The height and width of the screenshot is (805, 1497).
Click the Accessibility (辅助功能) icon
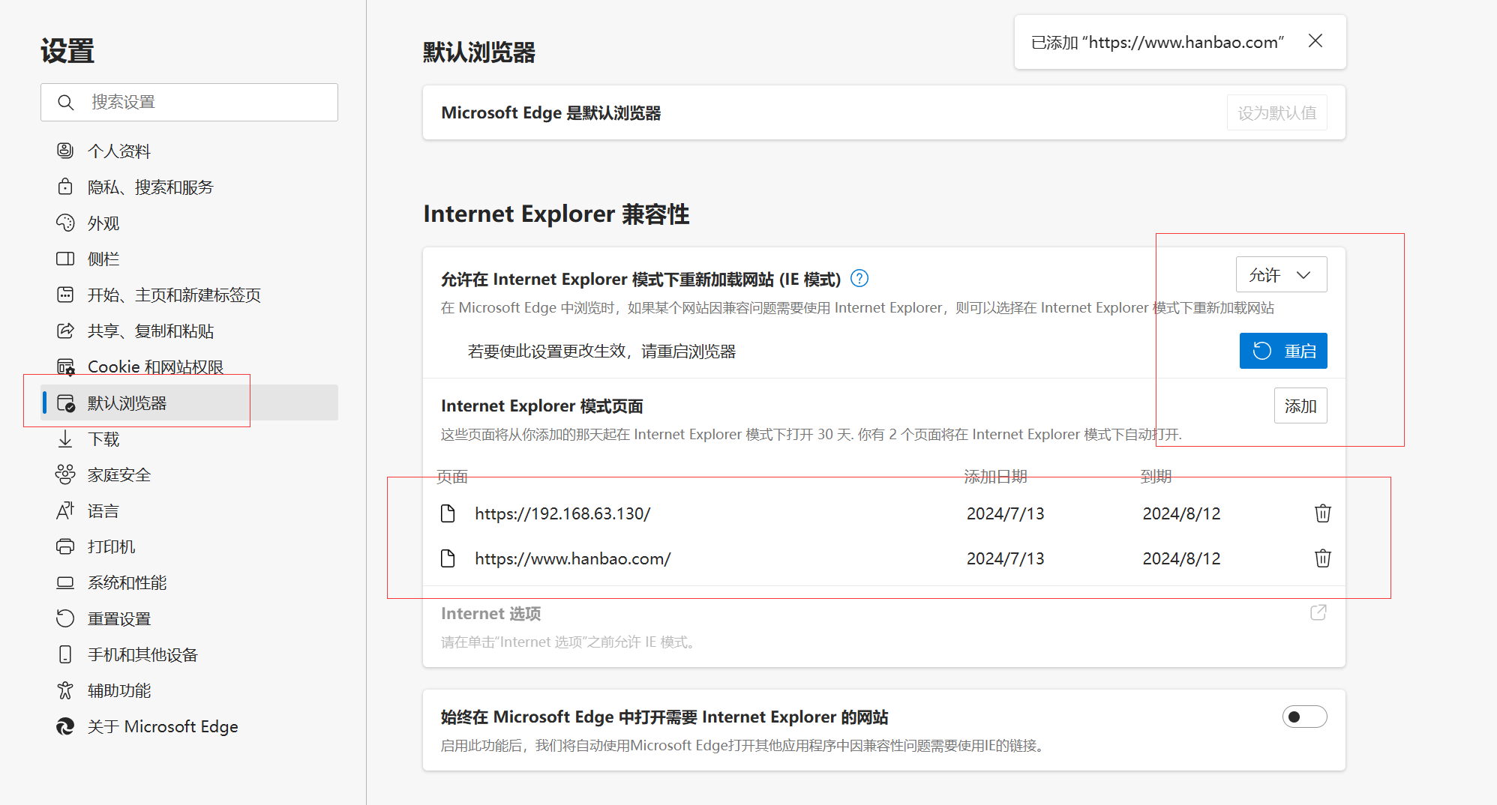(x=65, y=690)
